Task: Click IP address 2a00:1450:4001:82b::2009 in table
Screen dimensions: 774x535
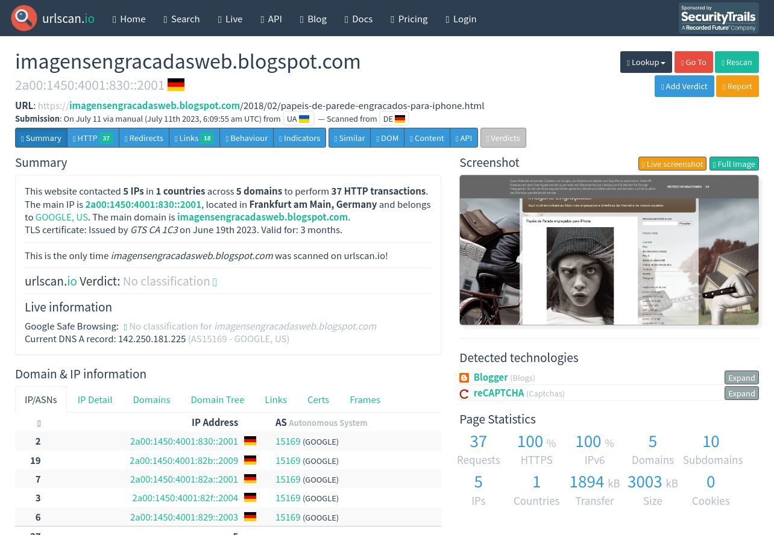Action: point(184,460)
